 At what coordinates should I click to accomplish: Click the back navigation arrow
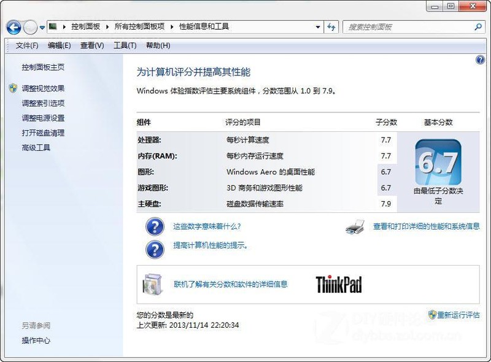tap(12, 27)
